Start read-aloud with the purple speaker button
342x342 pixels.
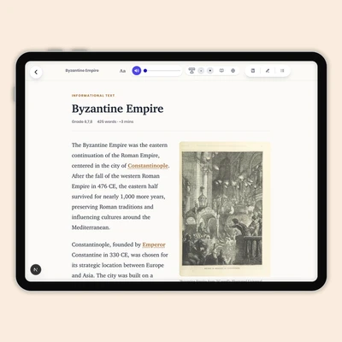[x=137, y=71]
